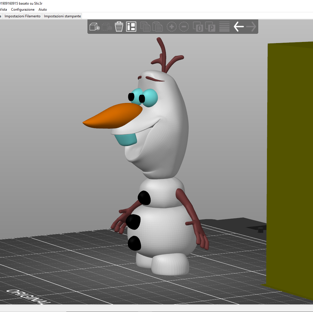Add a new object to the plate
This screenshot has height=312, width=313.
94,26
